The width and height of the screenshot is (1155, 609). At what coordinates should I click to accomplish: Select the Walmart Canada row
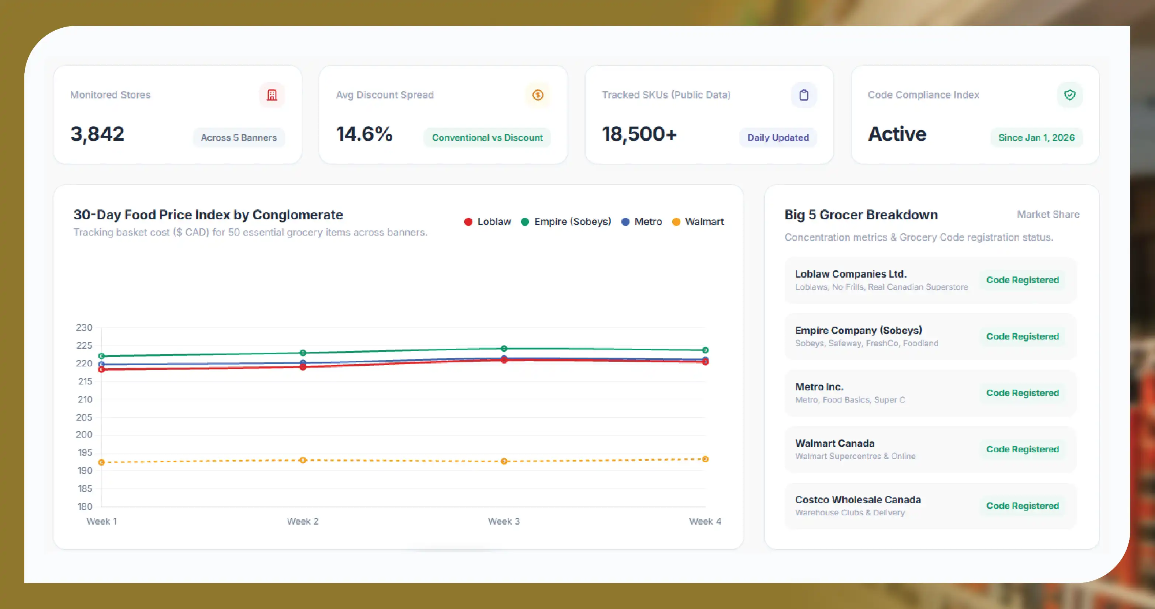930,449
